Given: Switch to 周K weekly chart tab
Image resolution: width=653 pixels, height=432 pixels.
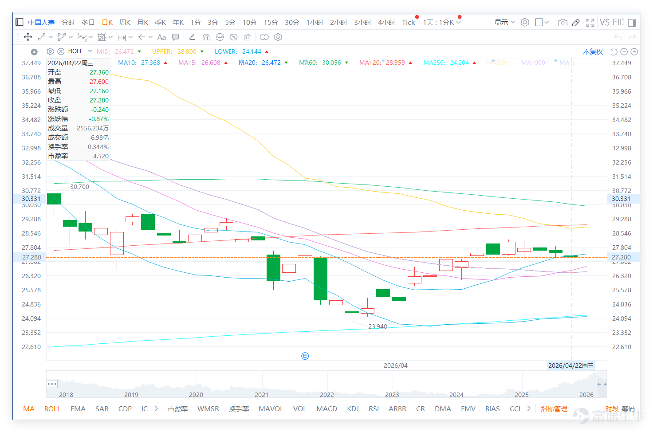Looking at the screenshot, I should point(125,22).
